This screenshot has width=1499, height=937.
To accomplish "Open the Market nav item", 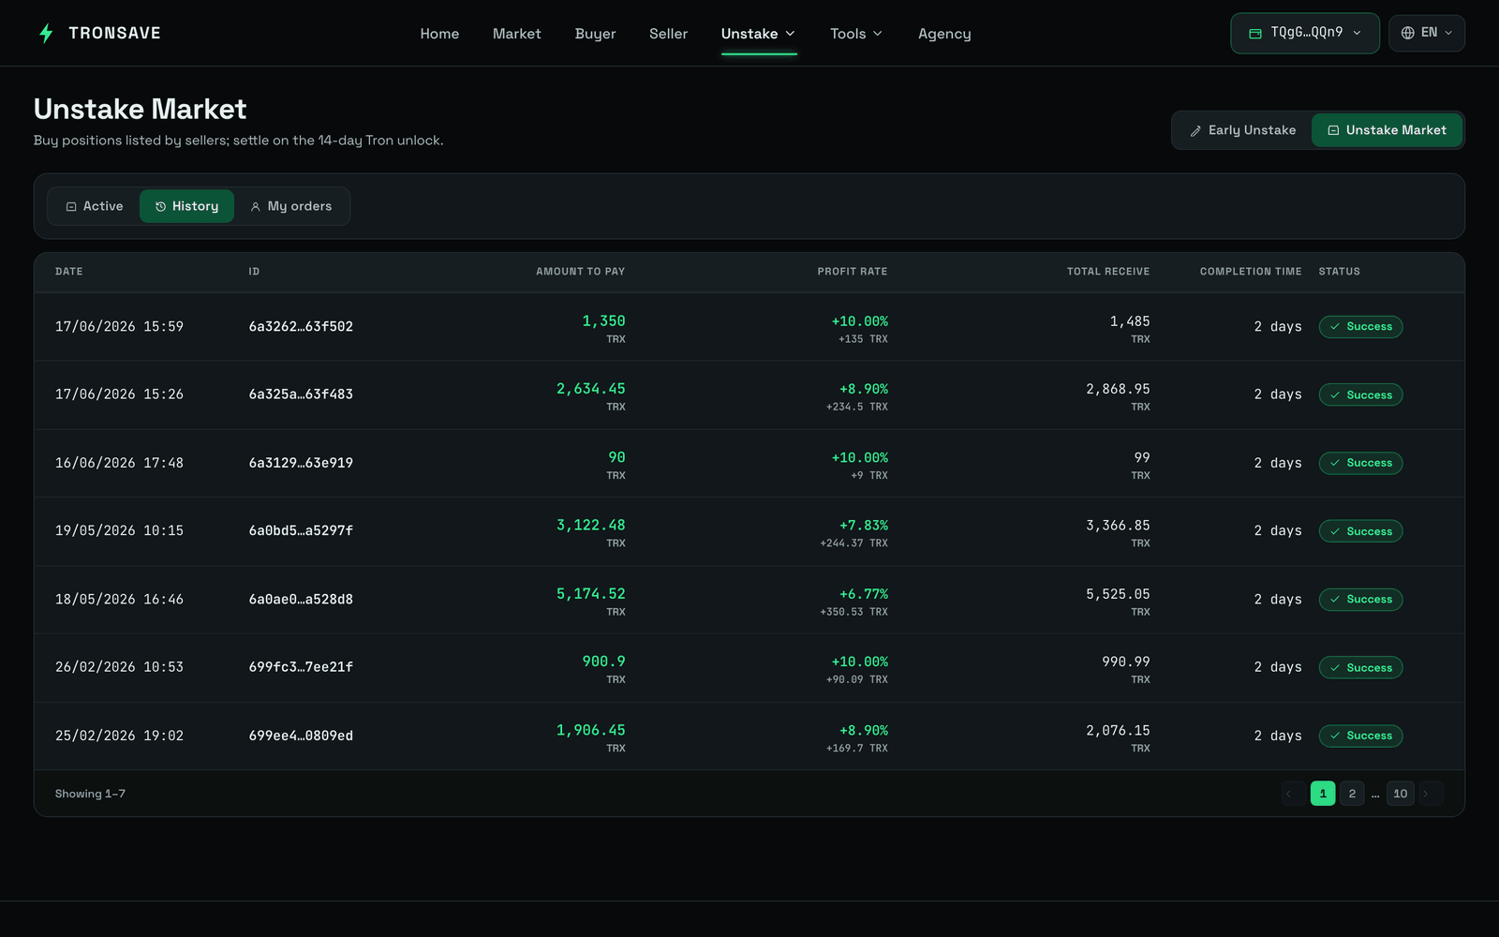I will click(x=517, y=34).
